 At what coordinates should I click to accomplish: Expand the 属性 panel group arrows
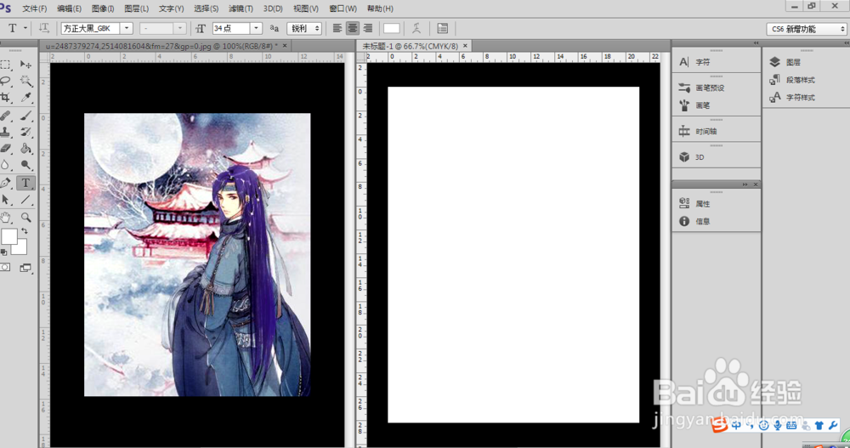pos(745,185)
